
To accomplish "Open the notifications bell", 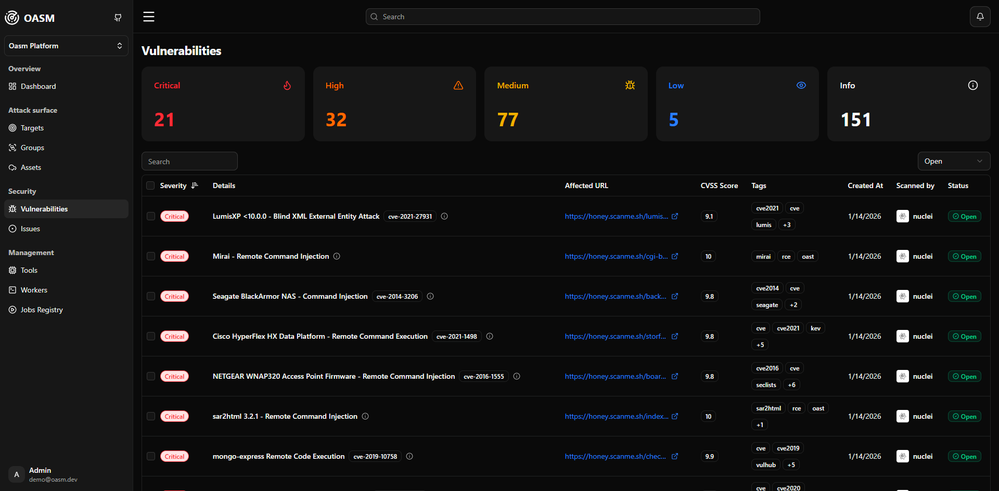I will 980,17.
